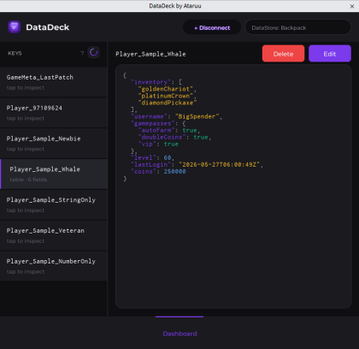
Task: Click the "autoFarm" true line
Action: pos(169,130)
